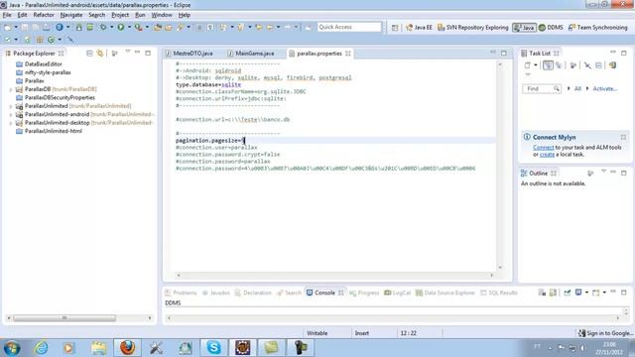This screenshot has height=357, width=635.
Task: Open Internet Explorer from the taskbar
Action: tap(42, 348)
